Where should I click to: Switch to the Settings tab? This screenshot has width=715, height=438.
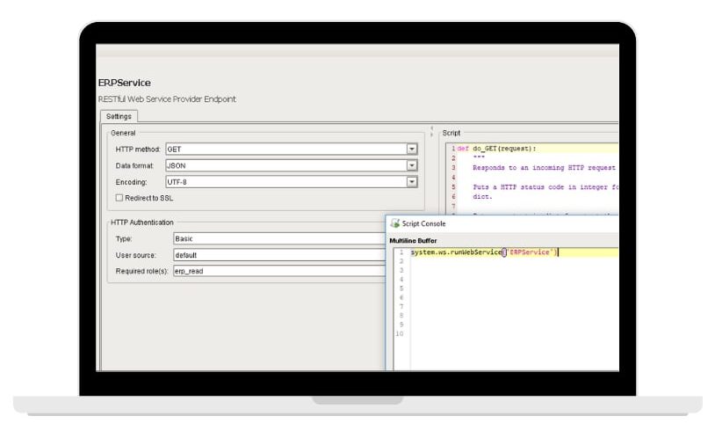click(x=119, y=116)
